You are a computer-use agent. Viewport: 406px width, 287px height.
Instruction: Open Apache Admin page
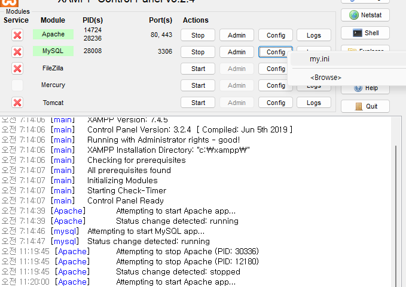click(237, 35)
